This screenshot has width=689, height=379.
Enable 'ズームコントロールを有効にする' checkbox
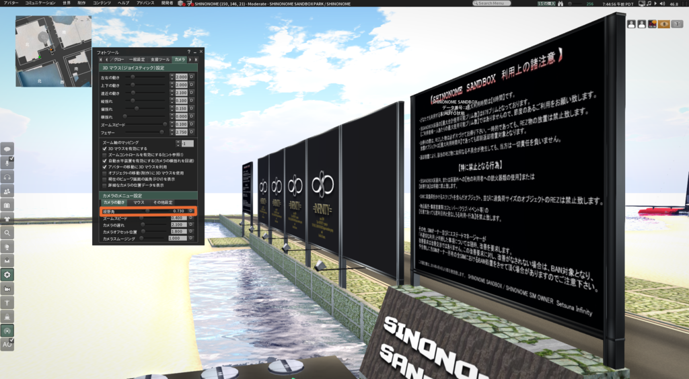[x=104, y=155]
